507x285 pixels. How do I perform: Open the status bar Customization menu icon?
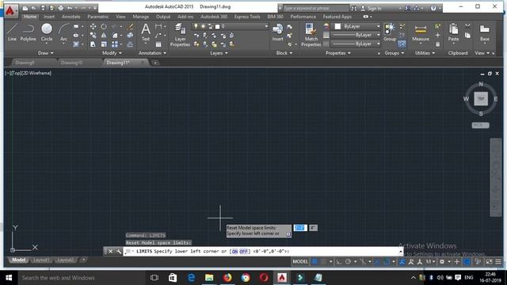pyautogui.click(x=498, y=261)
